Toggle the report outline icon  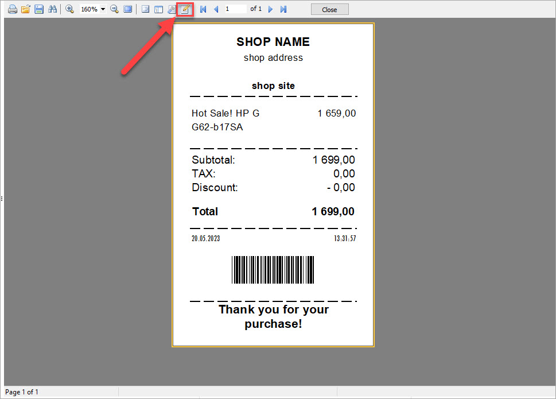pyautogui.click(x=145, y=9)
